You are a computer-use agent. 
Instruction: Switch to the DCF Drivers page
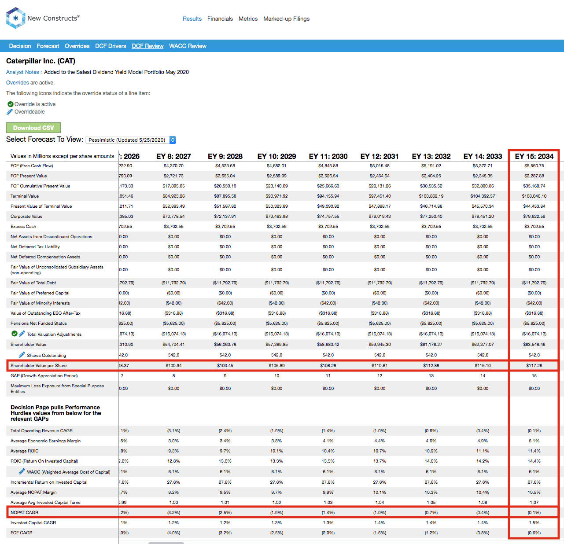[x=111, y=46]
